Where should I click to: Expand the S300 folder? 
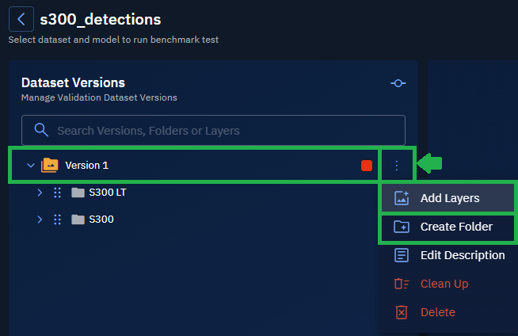pos(39,220)
